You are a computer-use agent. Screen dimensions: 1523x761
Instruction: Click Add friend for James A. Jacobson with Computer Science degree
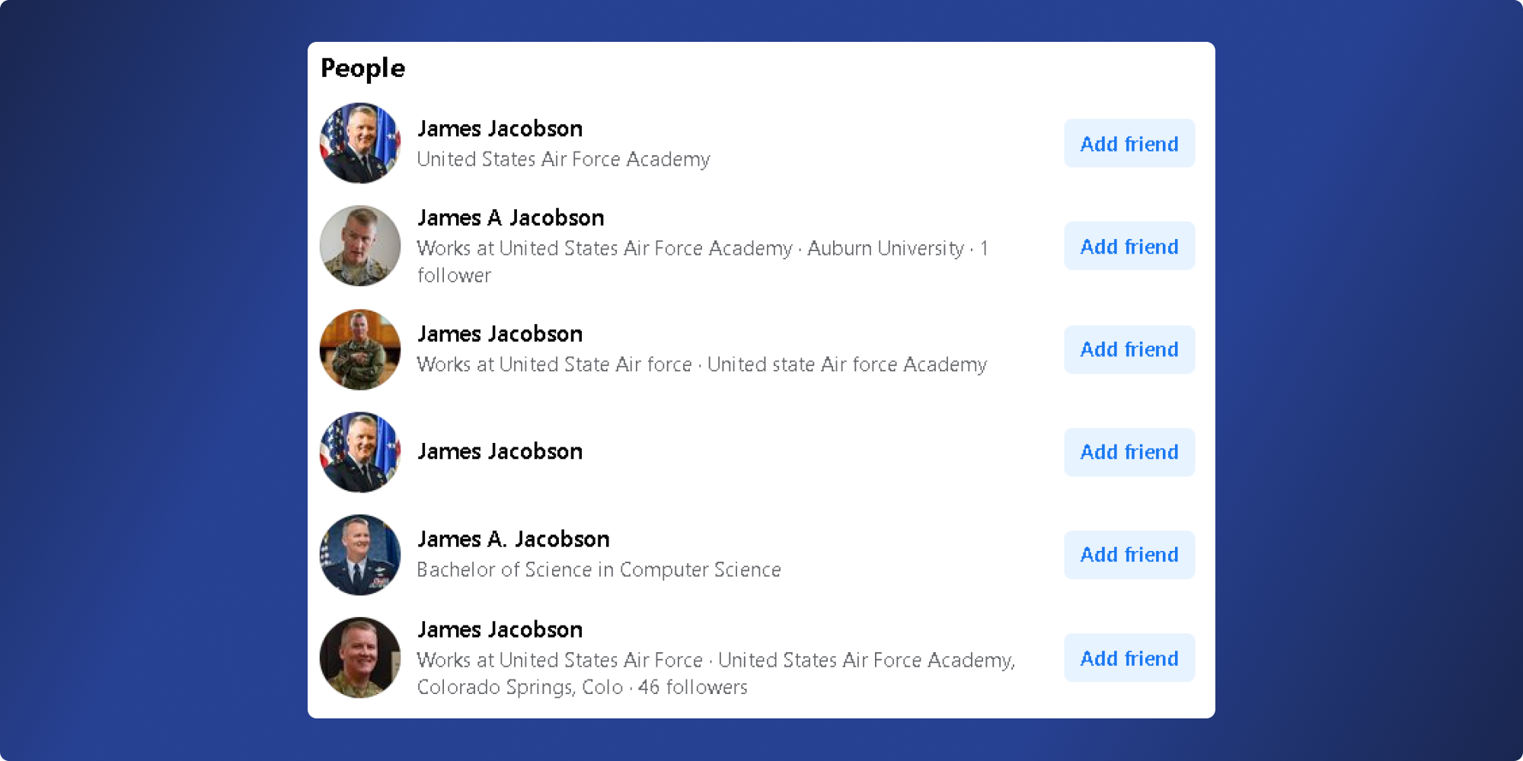(x=1129, y=555)
